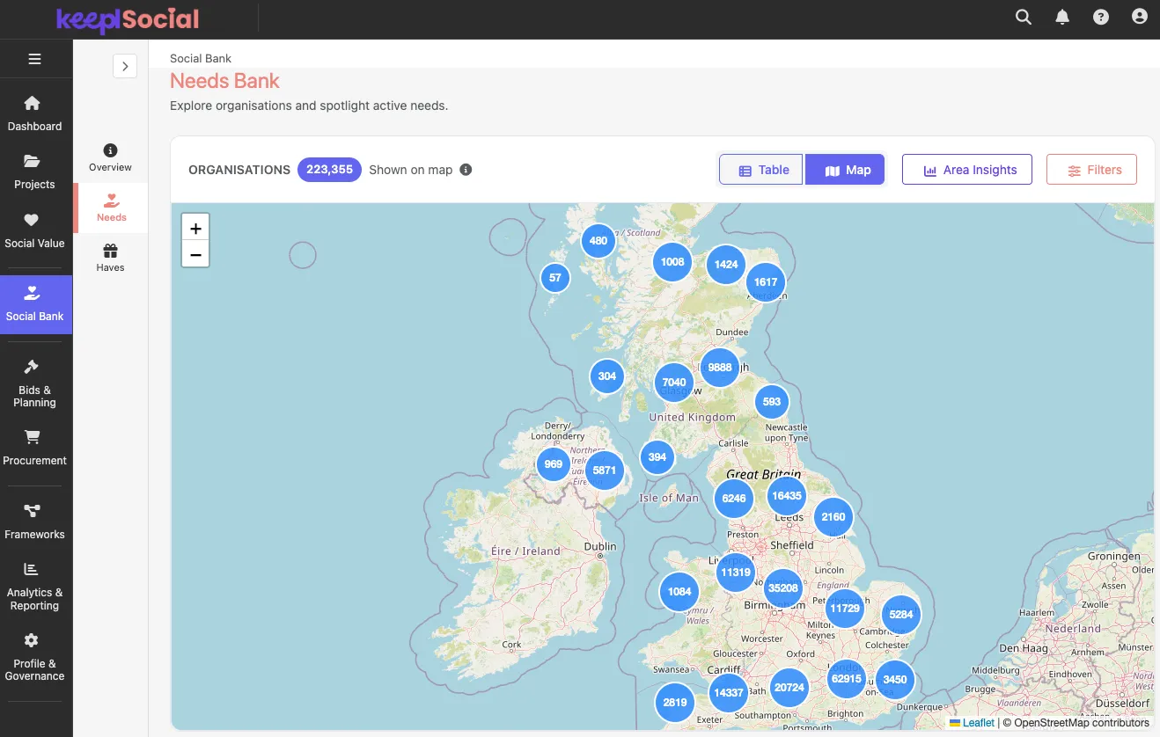
Task: Open Analytics & Reporting section
Action: click(x=35, y=587)
